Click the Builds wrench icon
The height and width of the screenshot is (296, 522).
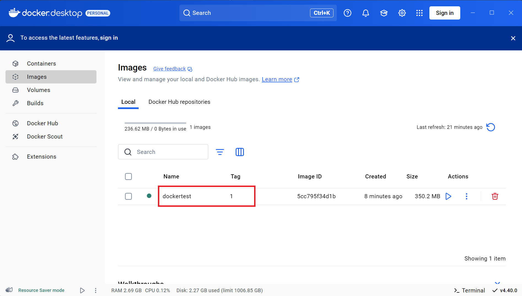point(15,103)
